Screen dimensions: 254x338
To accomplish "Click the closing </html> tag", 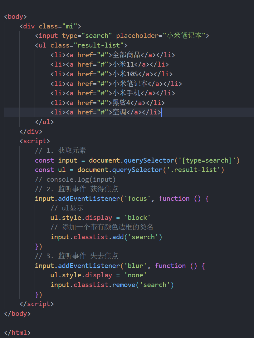I will (x=17, y=333).
